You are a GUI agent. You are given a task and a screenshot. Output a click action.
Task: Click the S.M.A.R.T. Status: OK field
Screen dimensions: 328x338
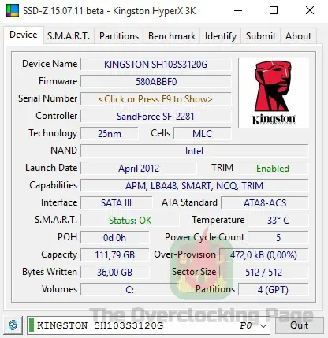pyautogui.click(x=130, y=221)
